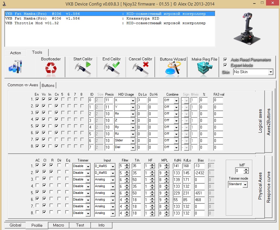The height and width of the screenshot is (230, 280).
Task: Start Calibr caliper icon with green arrow
Action: (x=83, y=68)
